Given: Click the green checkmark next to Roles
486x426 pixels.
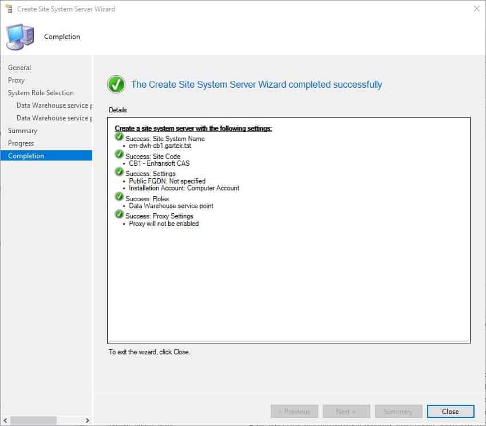Looking at the screenshot, I should point(118,197).
